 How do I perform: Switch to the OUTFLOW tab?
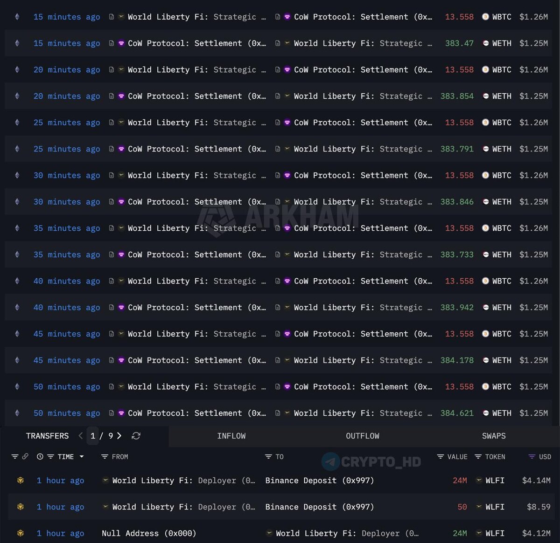click(x=363, y=436)
